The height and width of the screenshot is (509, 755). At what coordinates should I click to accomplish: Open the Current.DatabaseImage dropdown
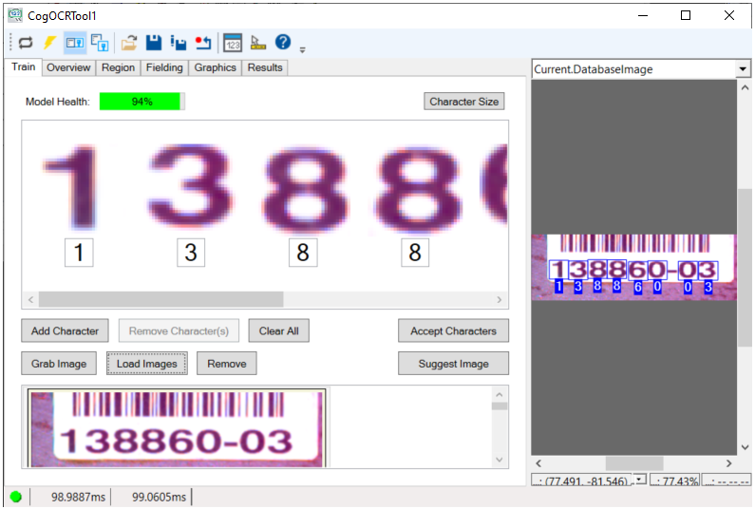[x=743, y=69]
